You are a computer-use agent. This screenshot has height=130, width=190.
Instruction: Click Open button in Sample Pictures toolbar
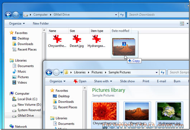pos(80,81)
